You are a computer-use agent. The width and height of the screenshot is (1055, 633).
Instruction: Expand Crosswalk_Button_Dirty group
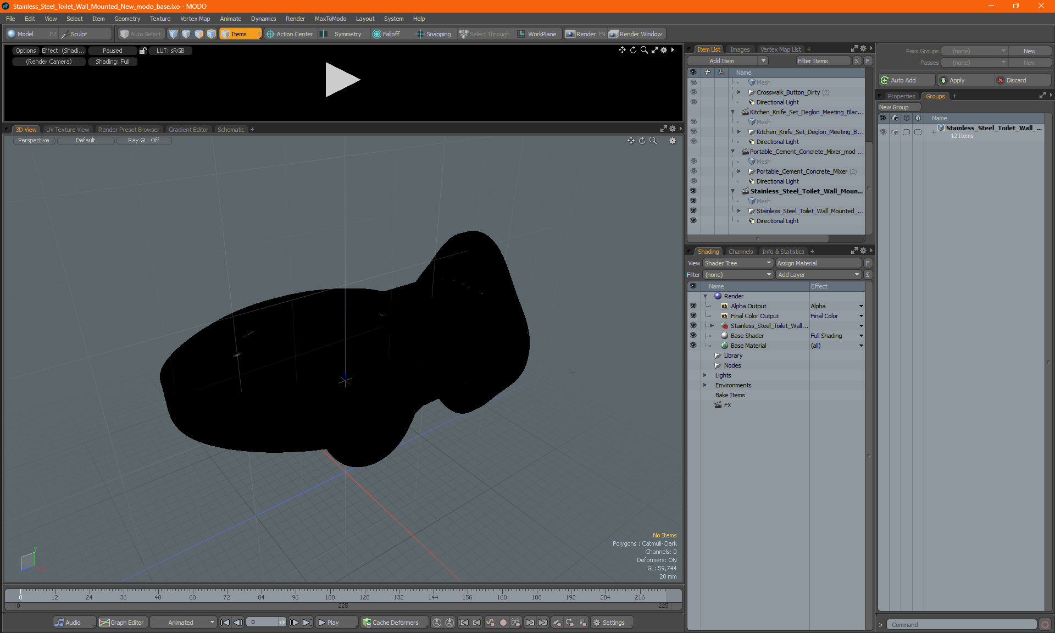pyautogui.click(x=739, y=92)
